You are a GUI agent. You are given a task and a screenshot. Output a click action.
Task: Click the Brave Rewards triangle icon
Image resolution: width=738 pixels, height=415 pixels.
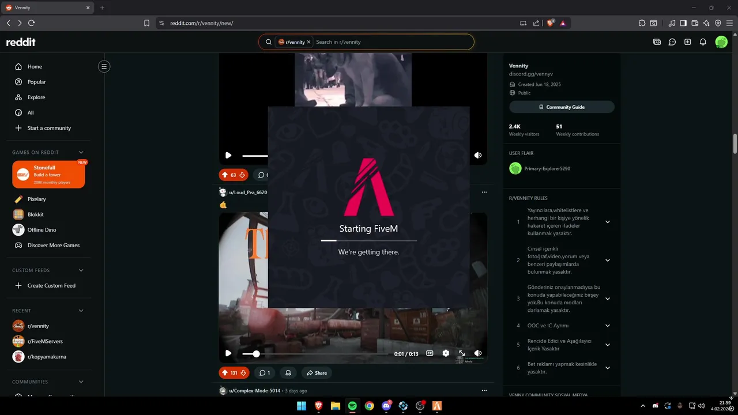pyautogui.click(x=563, y=23)
